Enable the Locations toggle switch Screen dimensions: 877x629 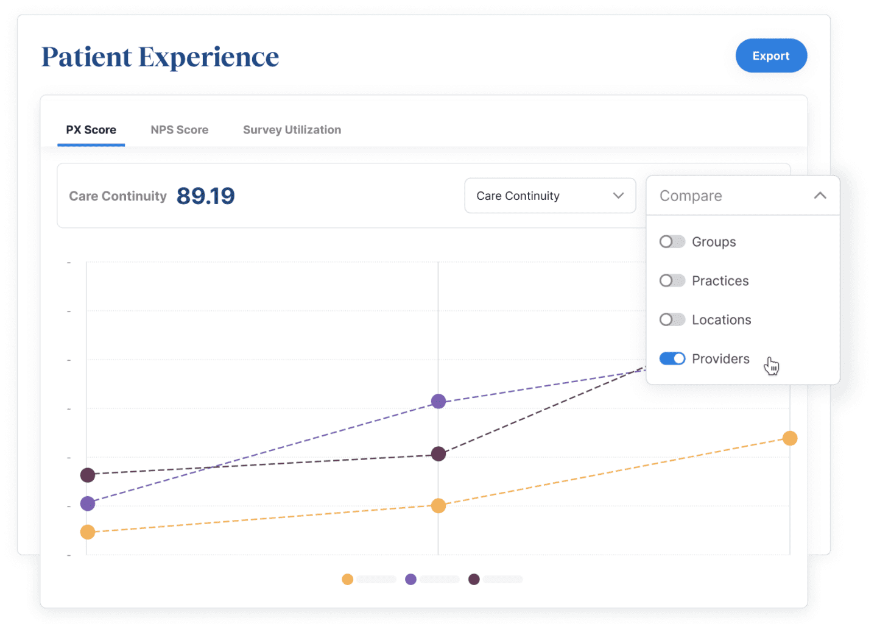click(672, 320)
